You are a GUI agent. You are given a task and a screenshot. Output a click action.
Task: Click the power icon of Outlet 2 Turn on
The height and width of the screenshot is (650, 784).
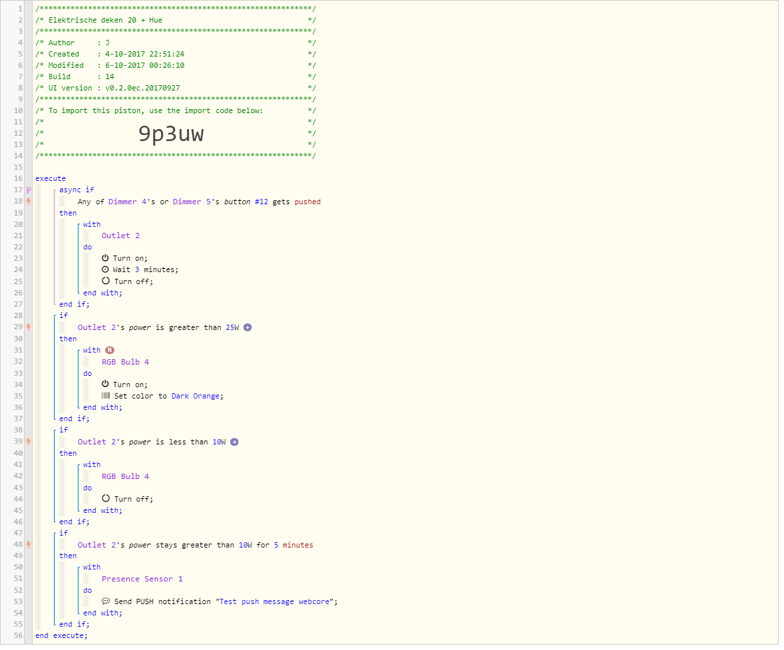pyautogui.click(x=105, y=258)
